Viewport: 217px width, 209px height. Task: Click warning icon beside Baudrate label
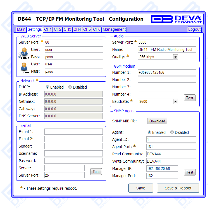131,101
